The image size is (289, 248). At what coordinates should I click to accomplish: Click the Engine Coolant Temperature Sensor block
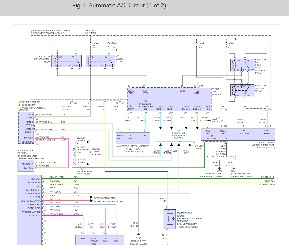point(26,165)
